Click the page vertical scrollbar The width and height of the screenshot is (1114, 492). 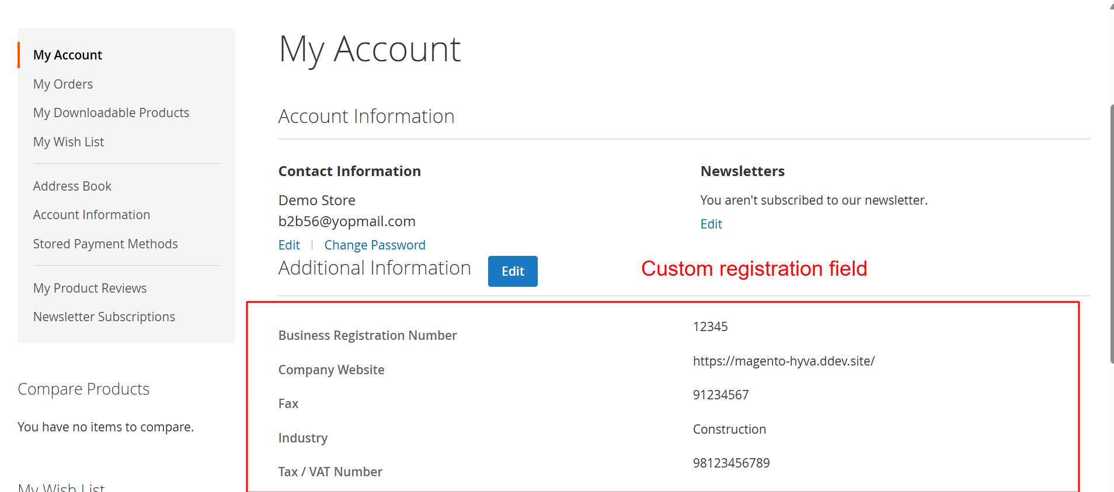point(1111,233)
